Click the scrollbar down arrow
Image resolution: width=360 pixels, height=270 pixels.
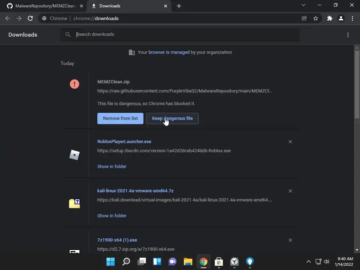click(357, 250)
